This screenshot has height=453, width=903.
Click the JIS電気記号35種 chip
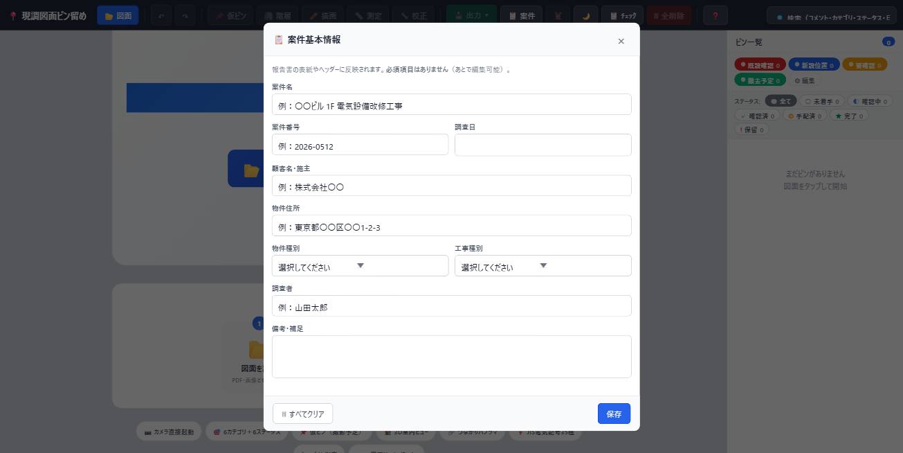point(546,432)
